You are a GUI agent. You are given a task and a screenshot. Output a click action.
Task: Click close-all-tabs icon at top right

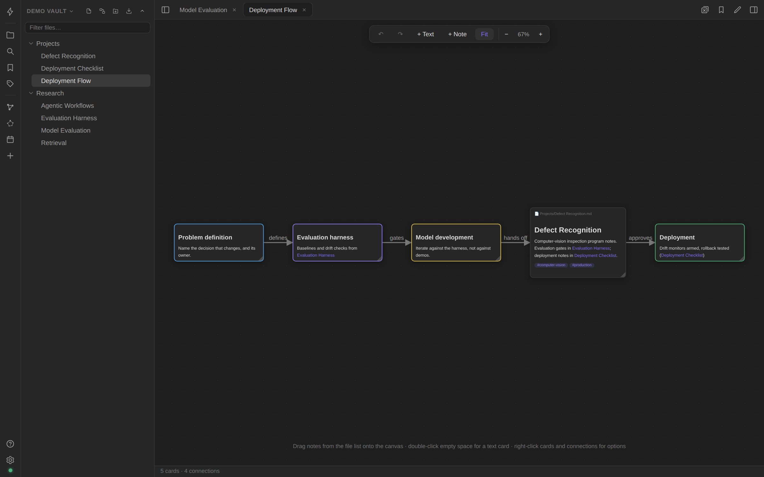click(705, 10)
